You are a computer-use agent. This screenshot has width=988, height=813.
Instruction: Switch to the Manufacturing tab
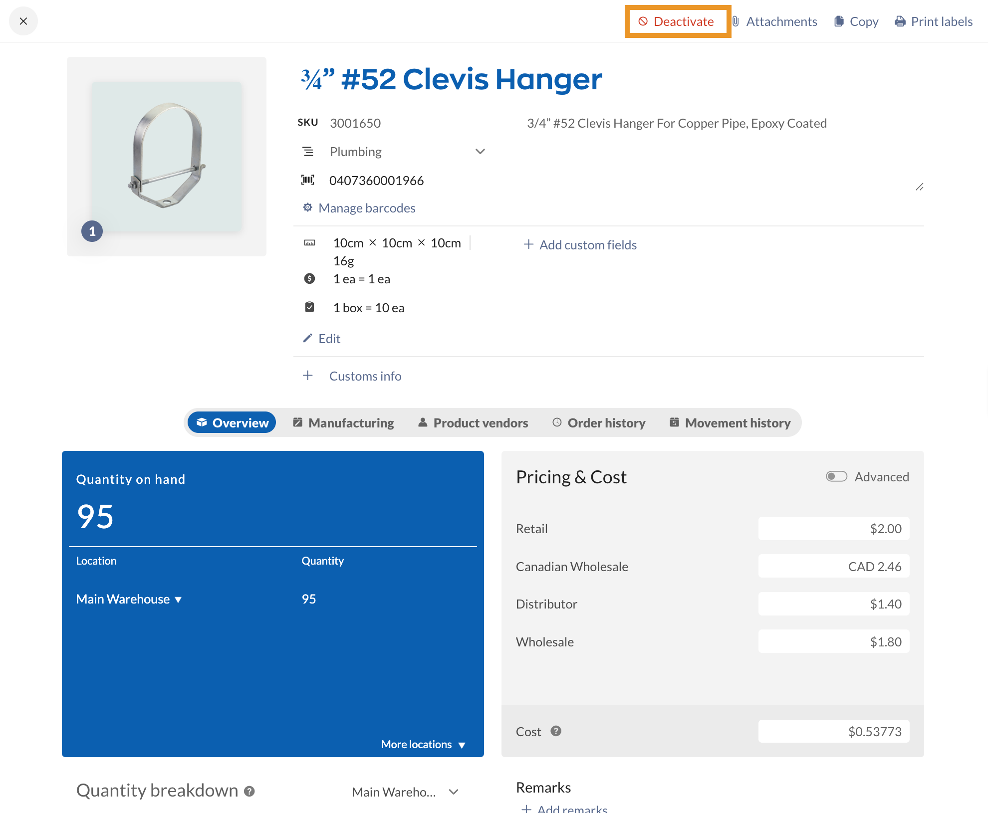[x=343, y=423]
